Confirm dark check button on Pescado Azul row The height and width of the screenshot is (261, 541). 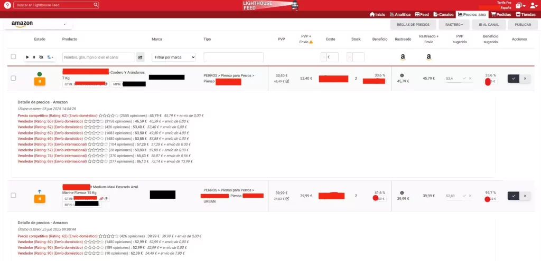(x=514, y=196)
